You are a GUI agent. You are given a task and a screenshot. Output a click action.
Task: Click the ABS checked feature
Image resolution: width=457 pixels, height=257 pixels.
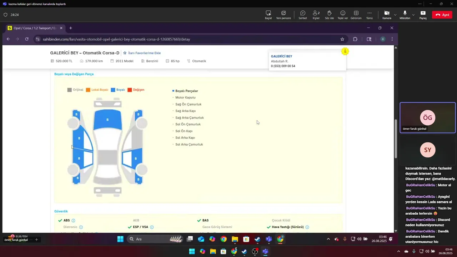tap(66, 221)
